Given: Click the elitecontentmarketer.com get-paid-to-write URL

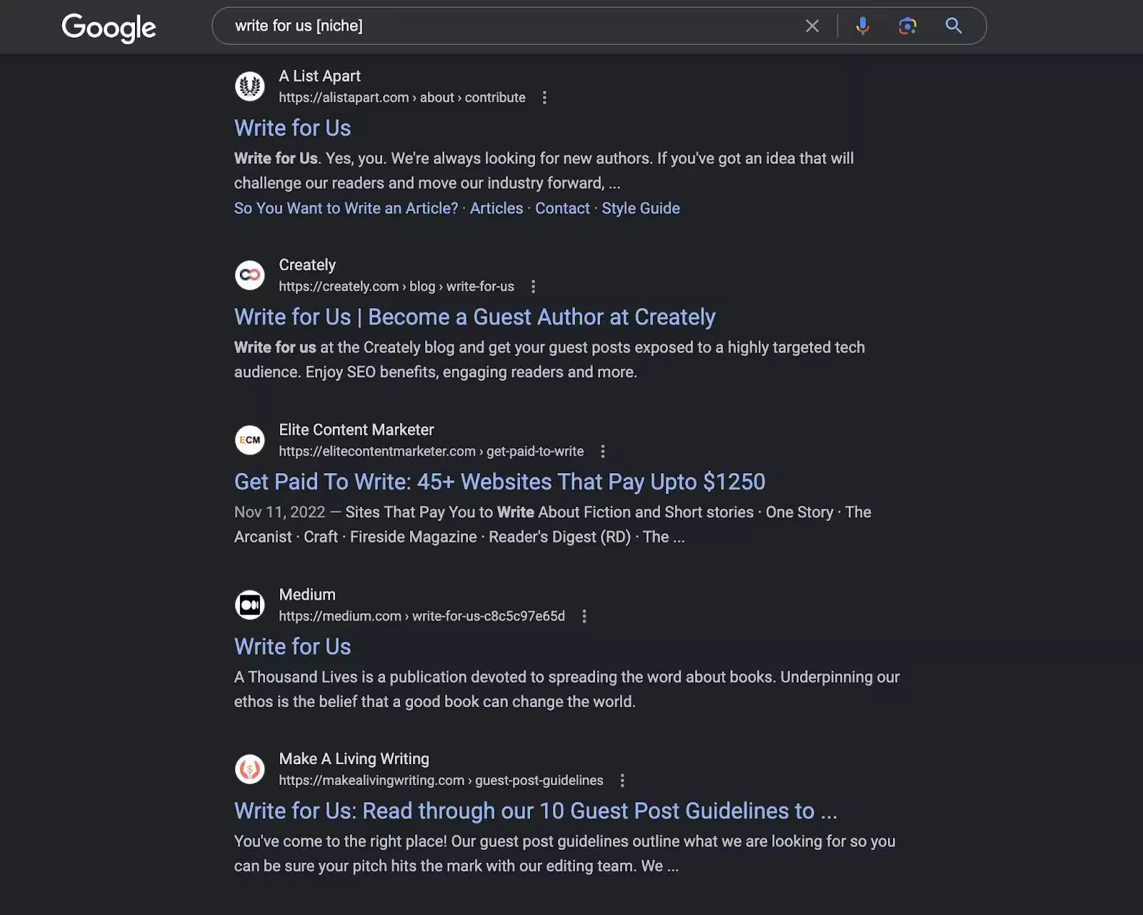Looking at the screenshot, I should coord(431,451).
